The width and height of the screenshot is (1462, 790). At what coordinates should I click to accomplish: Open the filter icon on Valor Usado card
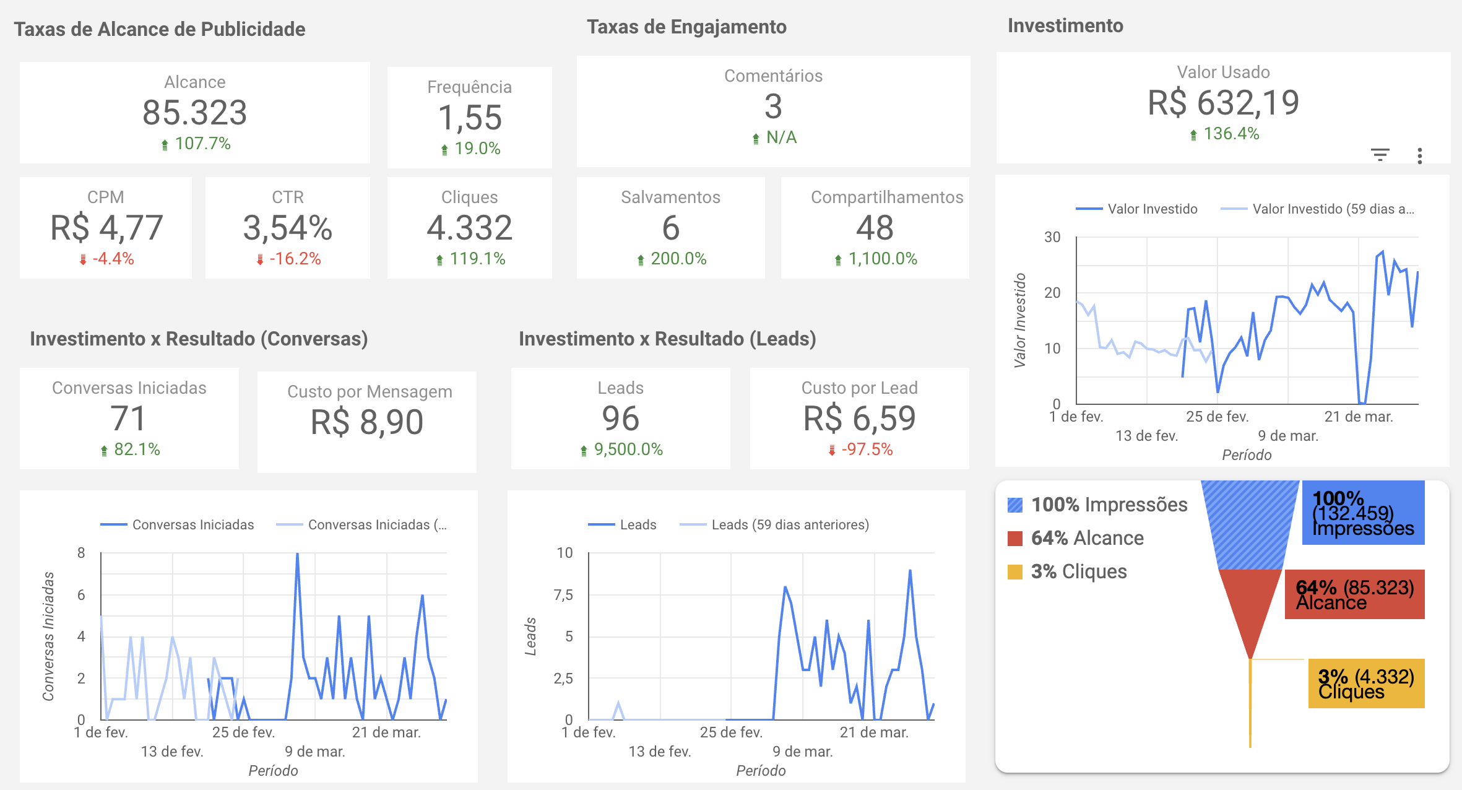(x=1380, y=155)
